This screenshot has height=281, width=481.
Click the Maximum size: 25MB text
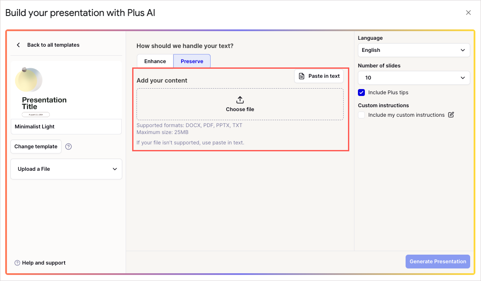point(162,133)
